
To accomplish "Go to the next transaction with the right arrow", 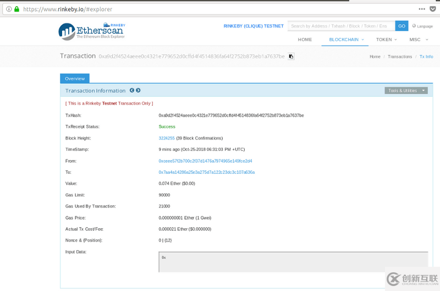I will click(x=138, y=90).
